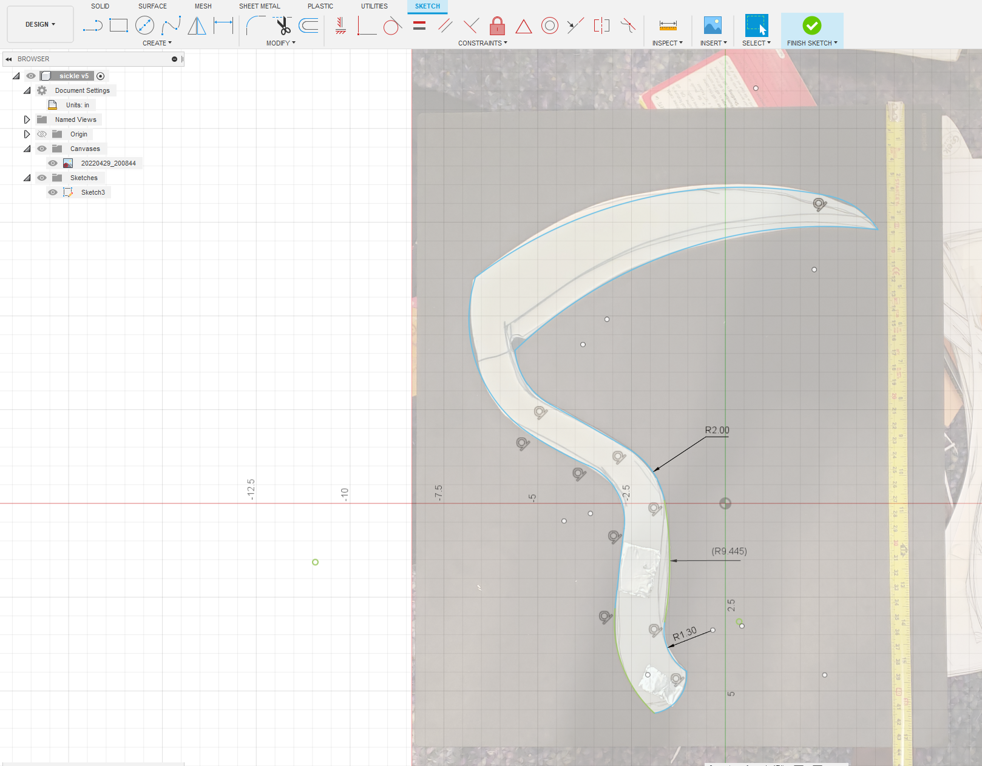Image resolution: width=982 pixels, height=766 pixels.
Task: Switch to the SHEET METAL tab
Action: 259,6
